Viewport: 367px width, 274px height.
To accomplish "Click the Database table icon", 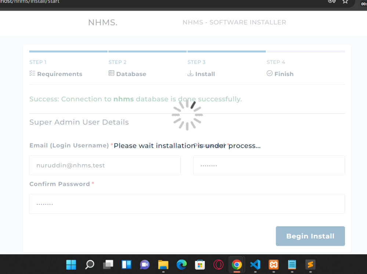I will click(x=112, y=73).
